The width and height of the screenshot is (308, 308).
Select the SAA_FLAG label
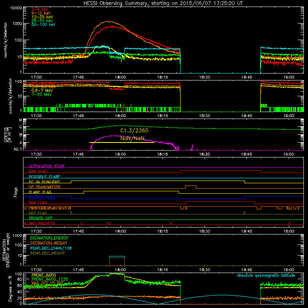click(38, 203)
